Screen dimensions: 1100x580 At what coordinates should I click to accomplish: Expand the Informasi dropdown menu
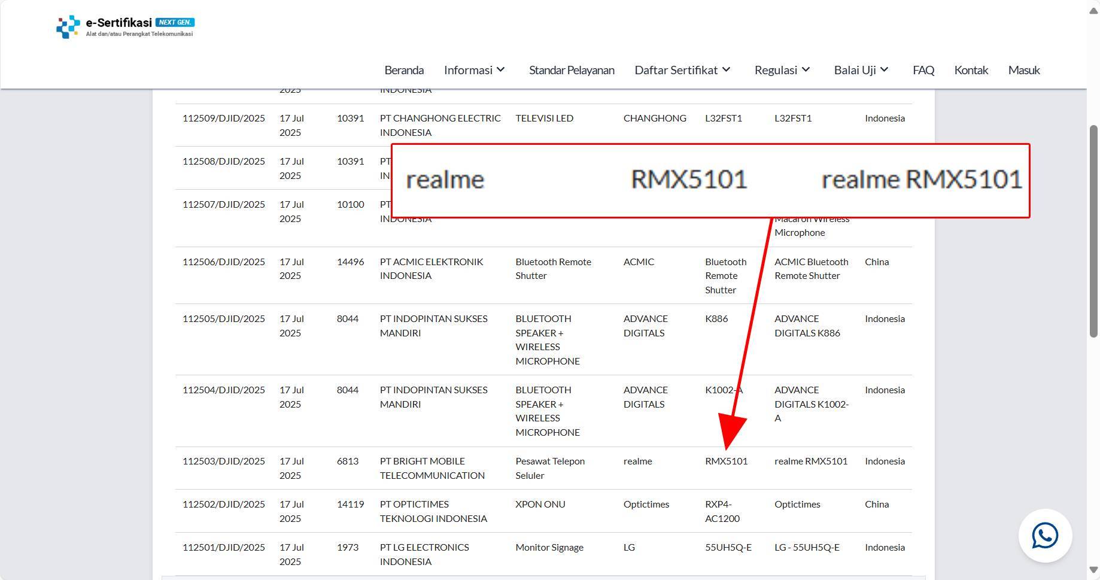475,70
